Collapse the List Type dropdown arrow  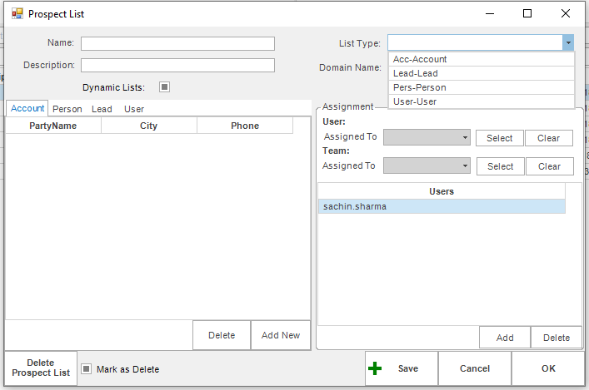567,43
